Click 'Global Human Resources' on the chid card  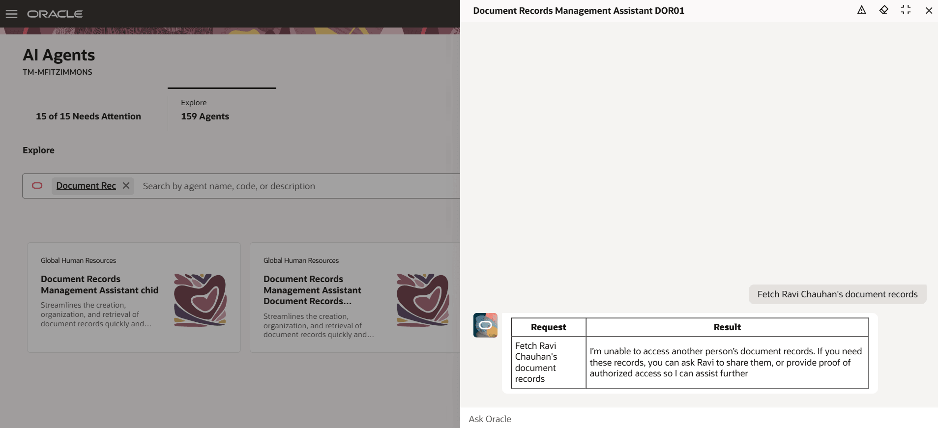pos(78,260)
